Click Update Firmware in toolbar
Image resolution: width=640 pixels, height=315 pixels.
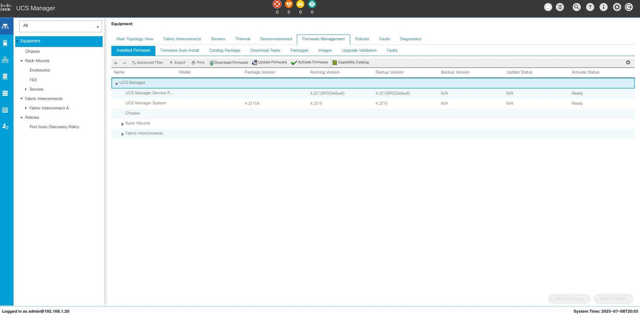(x=269, y=63)
